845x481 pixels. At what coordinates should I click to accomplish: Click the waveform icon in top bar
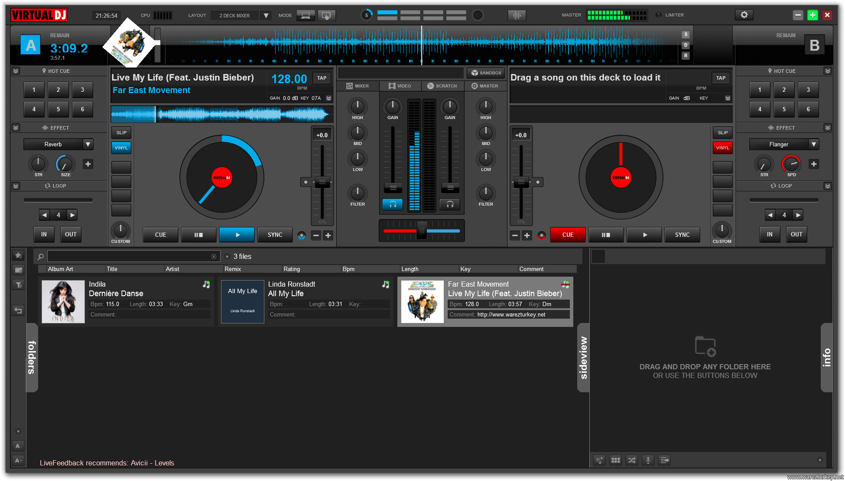pyautogui.click(x=517, y=16)
